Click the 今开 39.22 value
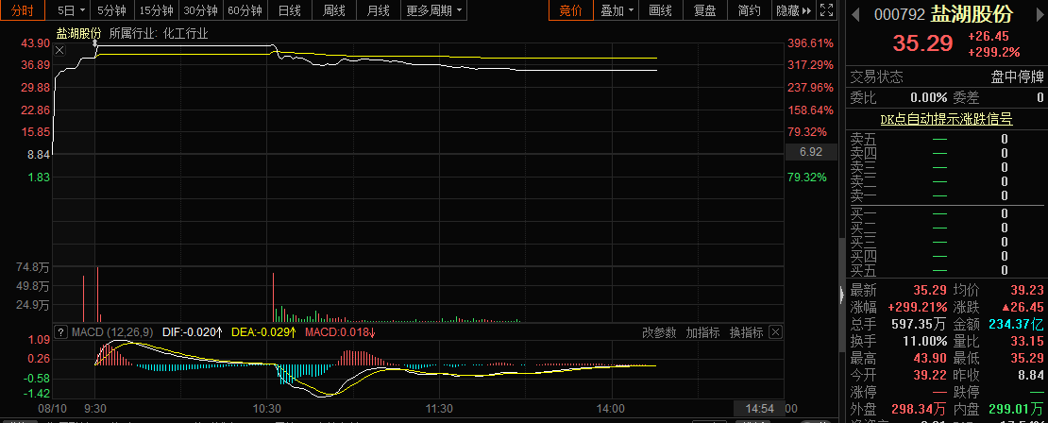 tap(931, 376)
